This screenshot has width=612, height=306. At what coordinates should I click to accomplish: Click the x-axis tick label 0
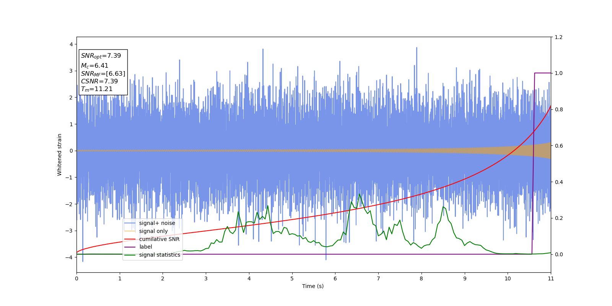click(76, 278)
